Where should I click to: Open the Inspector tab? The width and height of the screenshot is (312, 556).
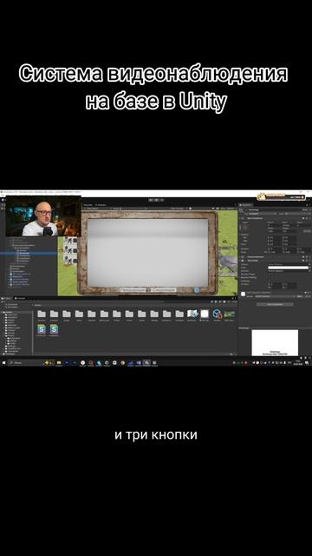(x=246, y=205)
